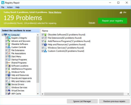Toggle File Extensions (62 problems found) checkbox
This screenshot has height=105, width=131.
(x=43, y=38)
